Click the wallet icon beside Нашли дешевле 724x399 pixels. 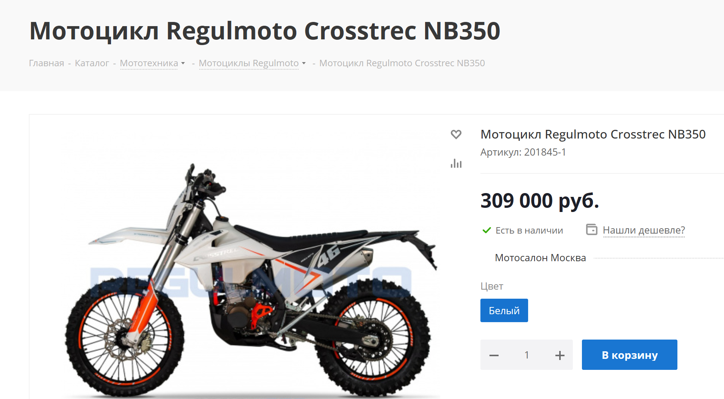click(x=592, y=229)
